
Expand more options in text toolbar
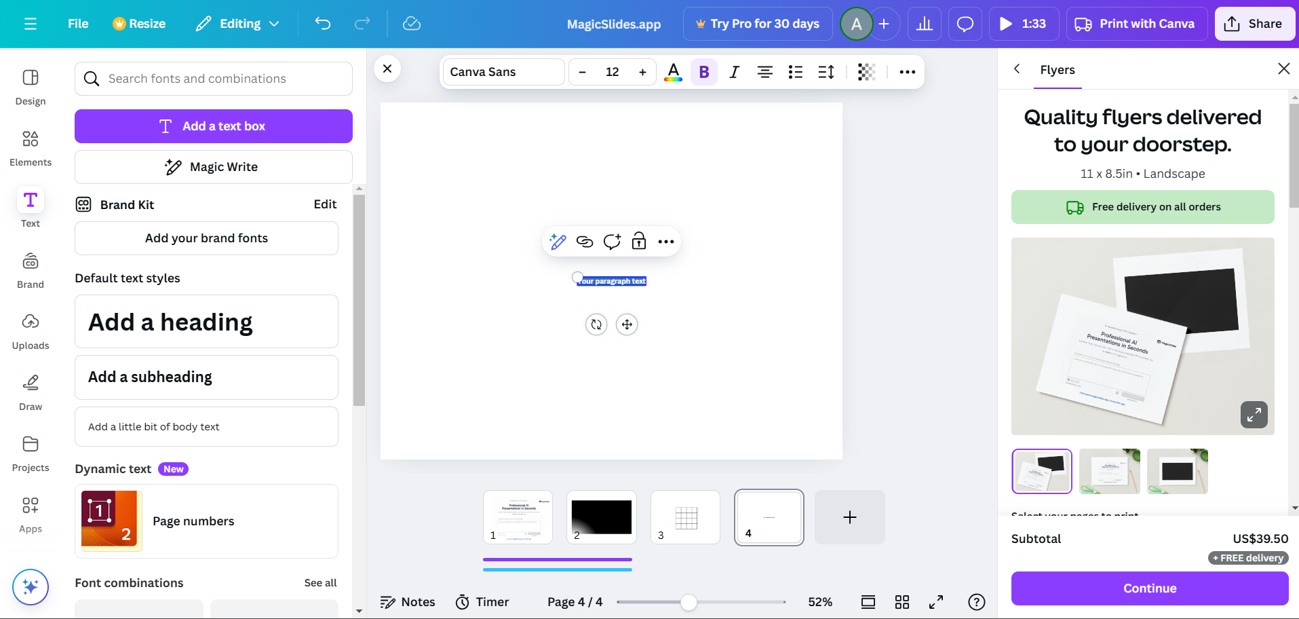coord(907,72)
